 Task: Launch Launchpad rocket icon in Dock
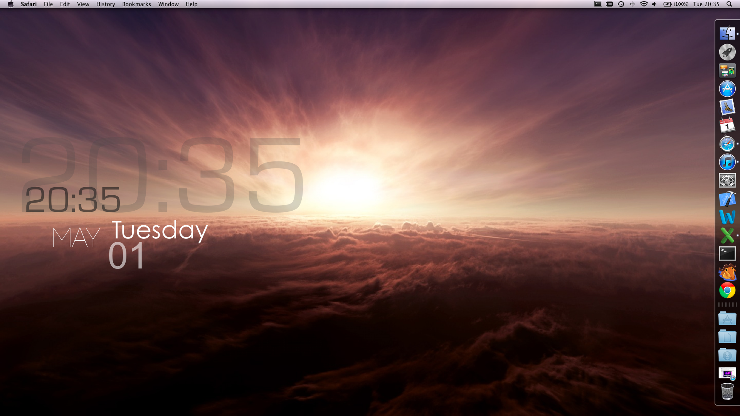pos(727,52)
